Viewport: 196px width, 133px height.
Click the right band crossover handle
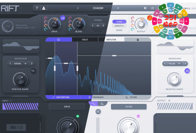(77, 68)
